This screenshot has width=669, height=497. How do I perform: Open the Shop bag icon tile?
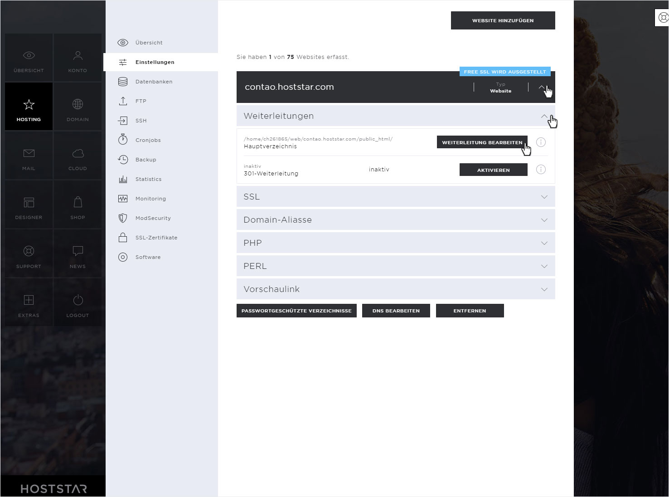click(78, 205)
